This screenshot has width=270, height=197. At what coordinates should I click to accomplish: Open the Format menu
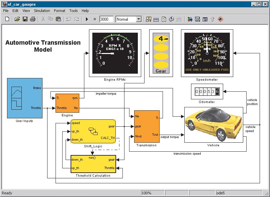coord(60,11)
